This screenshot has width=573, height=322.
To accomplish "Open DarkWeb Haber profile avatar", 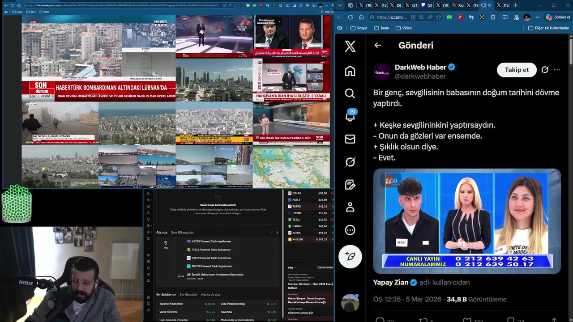I will click(x=382, y=72).
